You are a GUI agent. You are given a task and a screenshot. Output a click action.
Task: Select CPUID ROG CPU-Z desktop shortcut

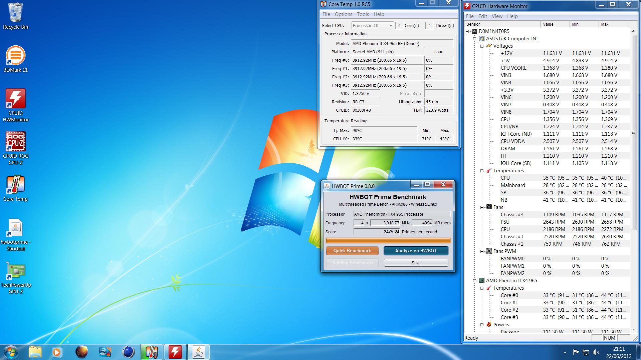tap(15, 148)
